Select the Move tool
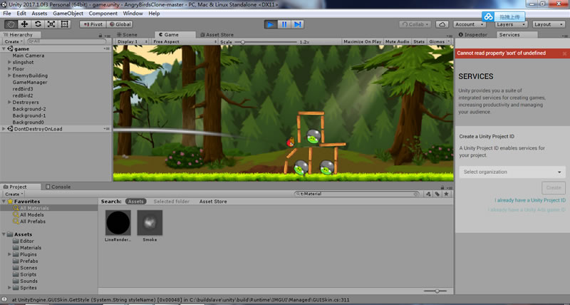 point(24,24)
